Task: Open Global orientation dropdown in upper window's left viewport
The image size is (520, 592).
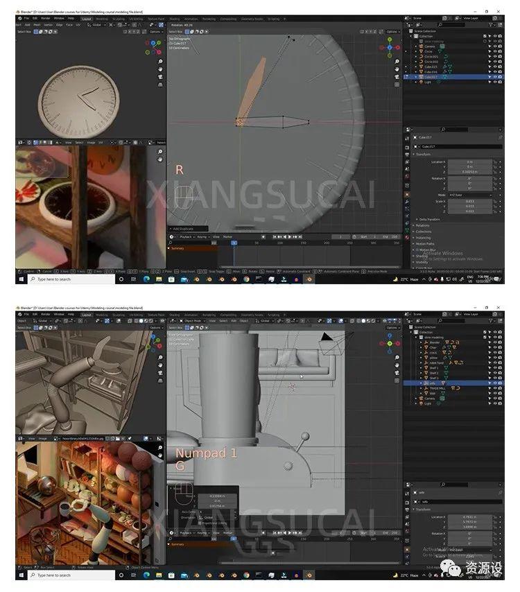Action: pyautogui.click(x=96, y=25)
